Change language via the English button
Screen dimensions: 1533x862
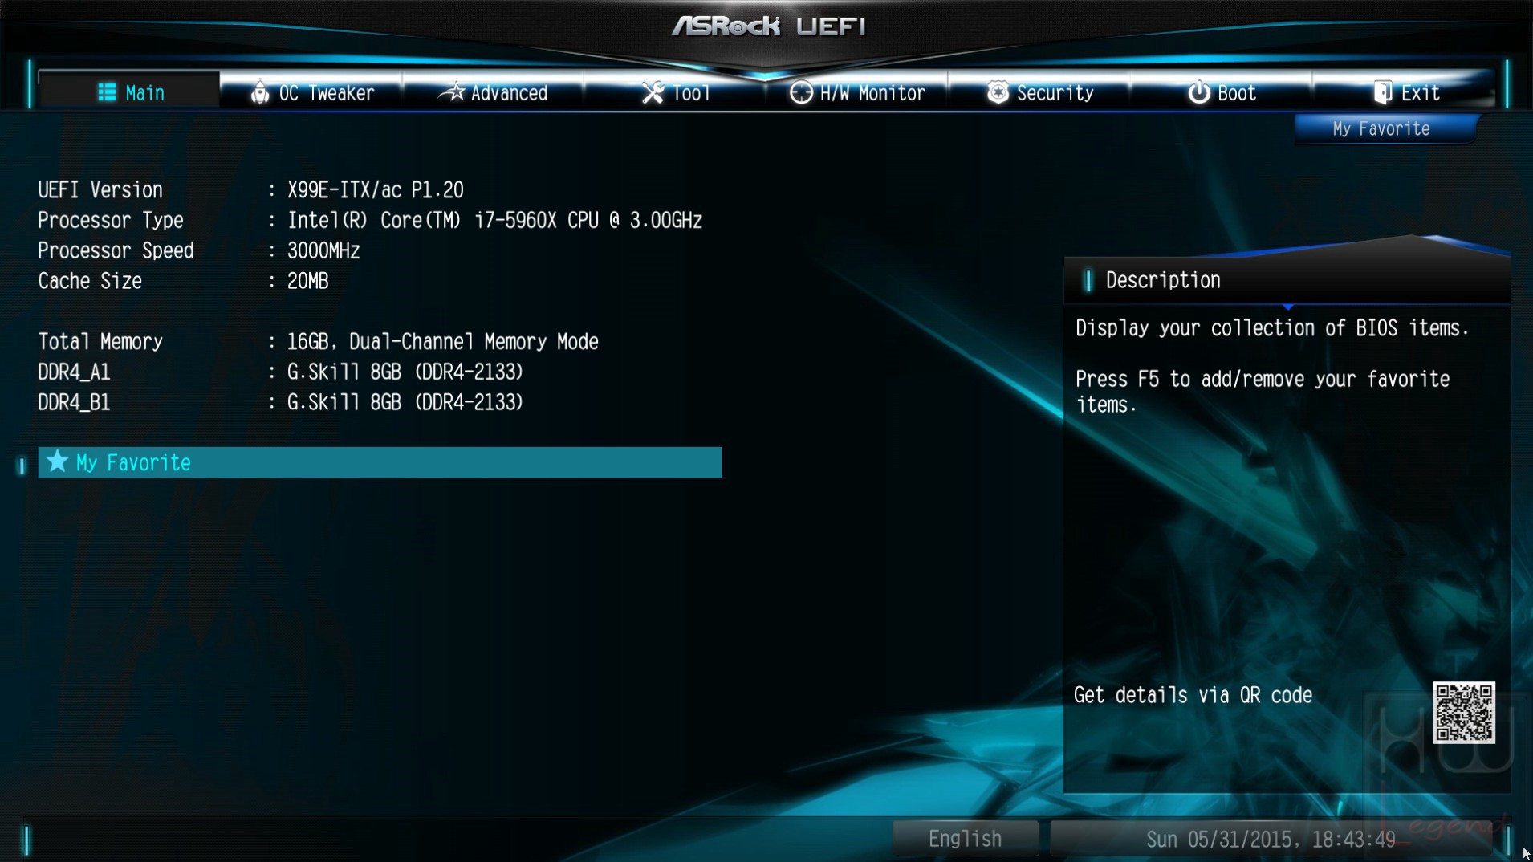click(966, 839)
